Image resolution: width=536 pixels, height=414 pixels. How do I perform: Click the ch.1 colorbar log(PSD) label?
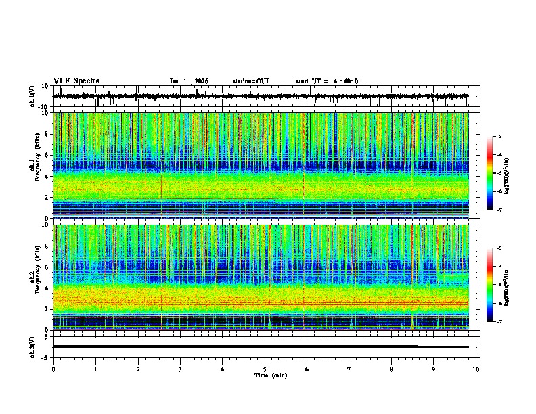click(x=507, y=176)
